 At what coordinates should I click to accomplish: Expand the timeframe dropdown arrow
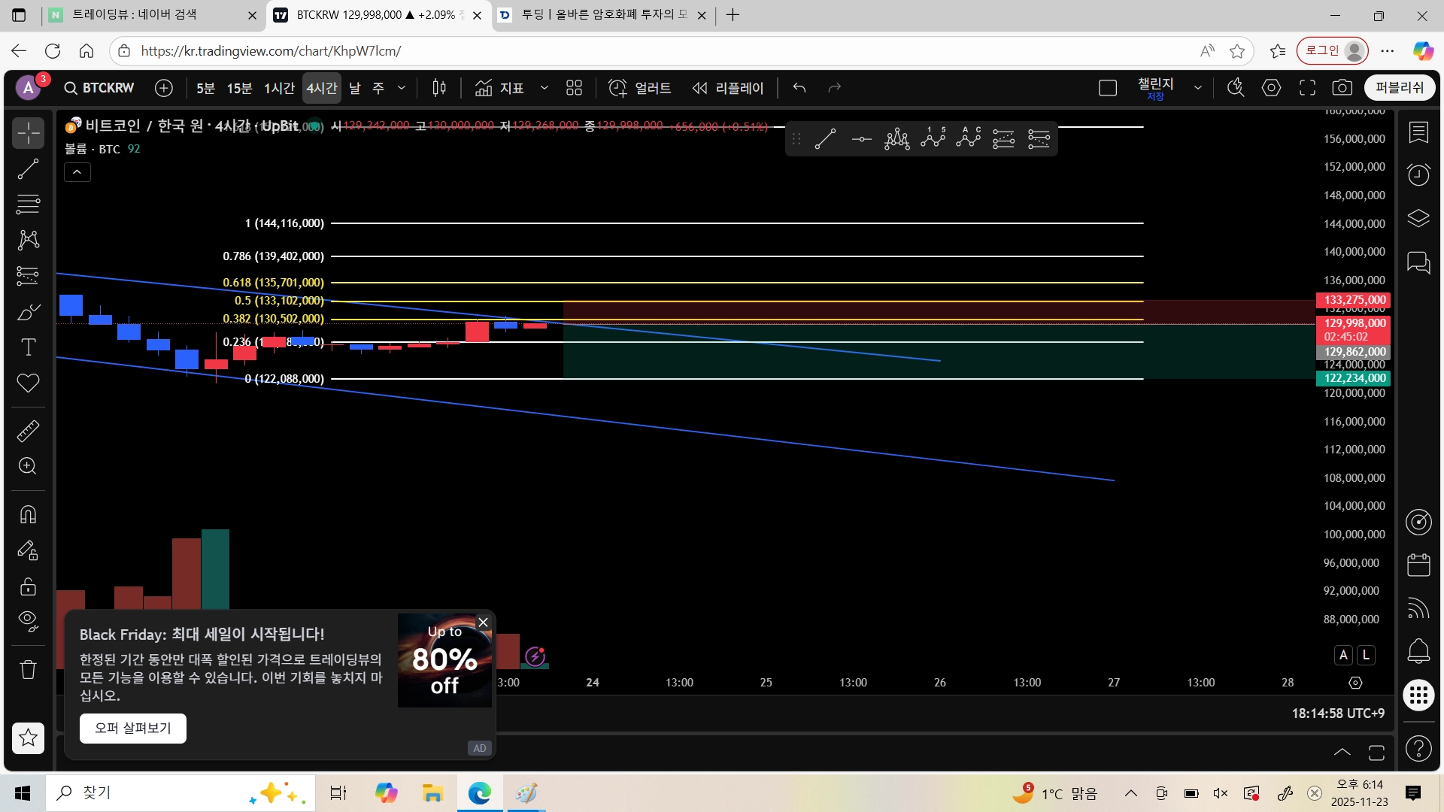402,88
